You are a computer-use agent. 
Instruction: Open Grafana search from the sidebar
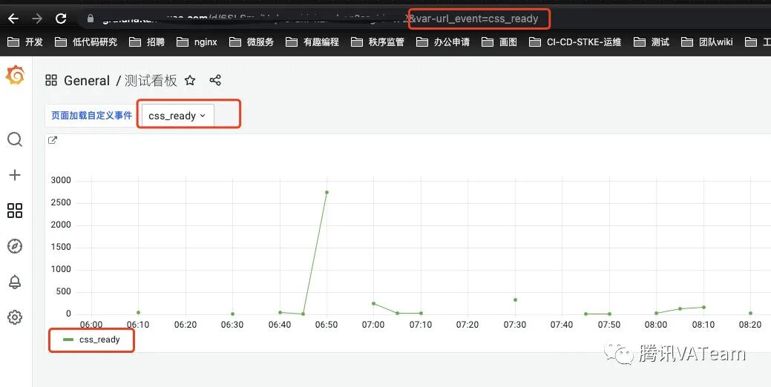pyautogui.click(x=15, y=139)
